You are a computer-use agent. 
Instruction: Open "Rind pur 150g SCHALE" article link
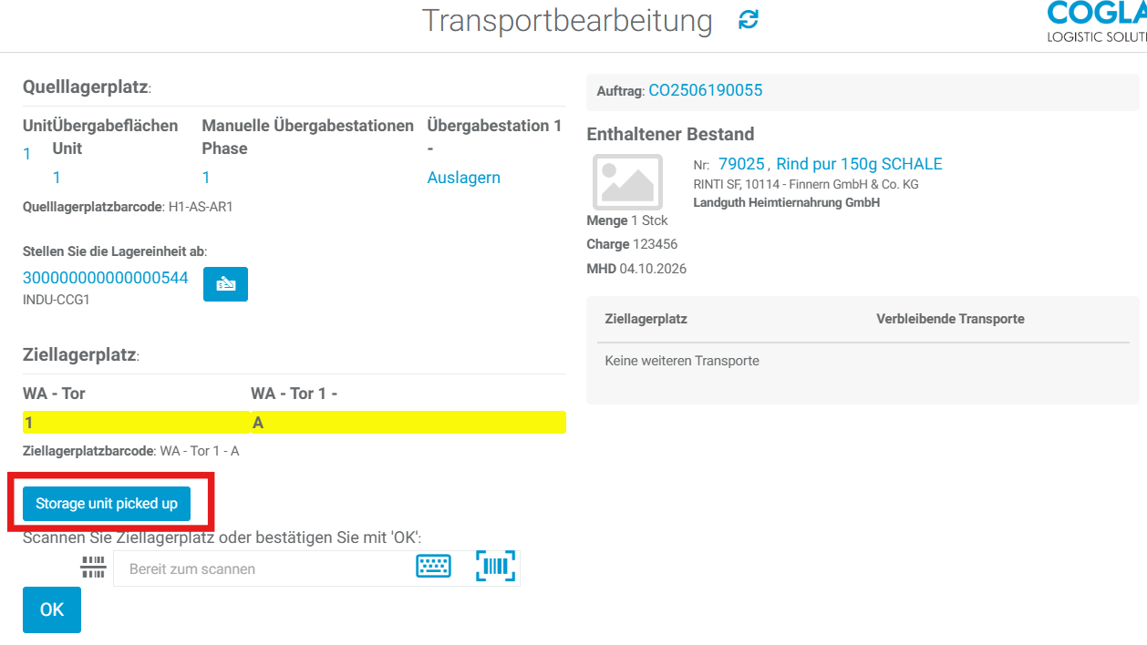click(x=859, y=164)
